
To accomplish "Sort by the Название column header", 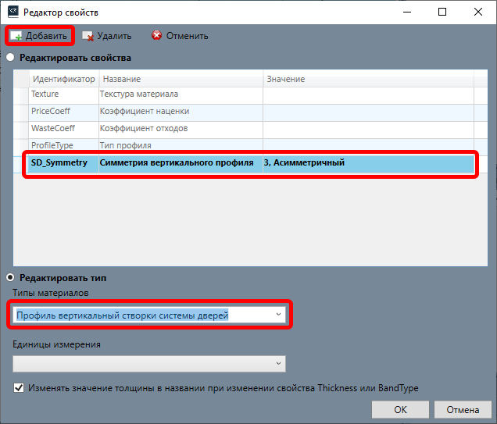I will 181,79.
